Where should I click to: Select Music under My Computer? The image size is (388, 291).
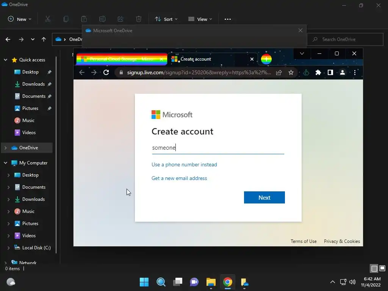click(x=28, y=211)
